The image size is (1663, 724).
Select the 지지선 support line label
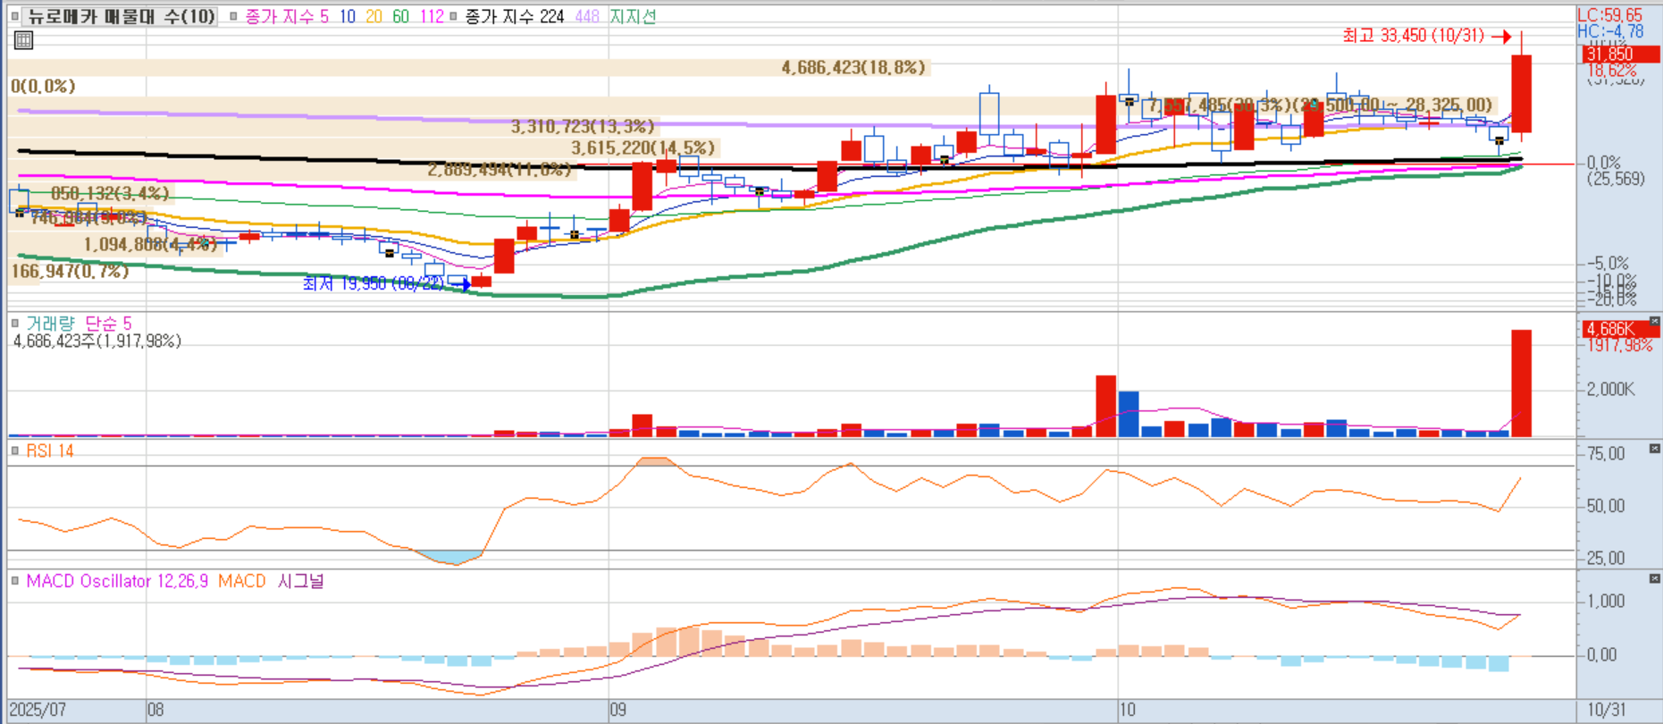click(x=633, y=16)
